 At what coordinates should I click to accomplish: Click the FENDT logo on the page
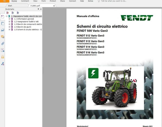click(x=137, y=18)
